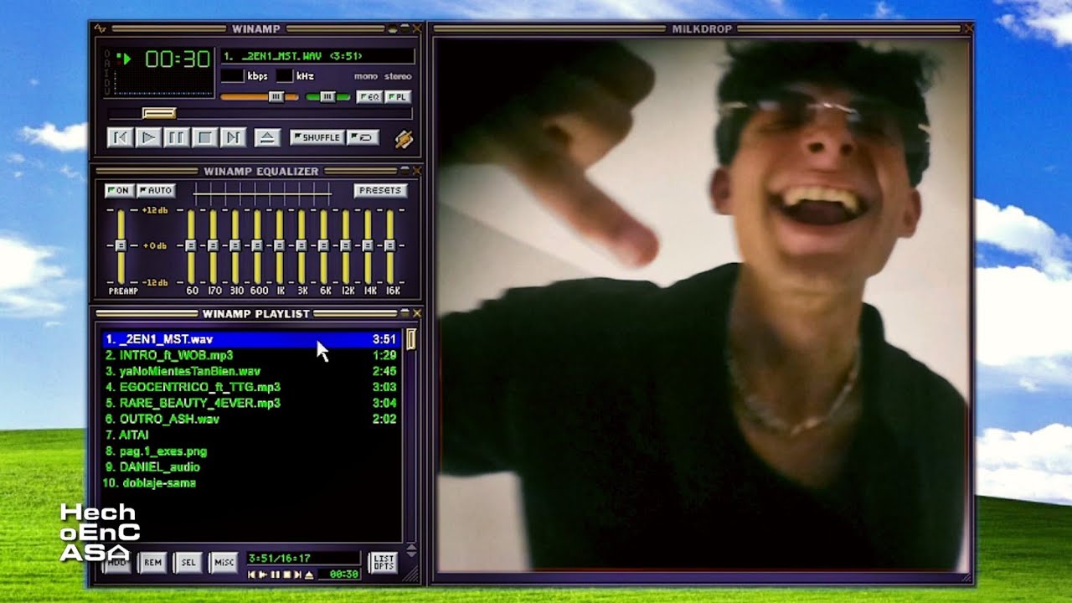The image size is (1072, 603).
Task: Click the -12db label in equalizer
Action: (x=154, y=282)
